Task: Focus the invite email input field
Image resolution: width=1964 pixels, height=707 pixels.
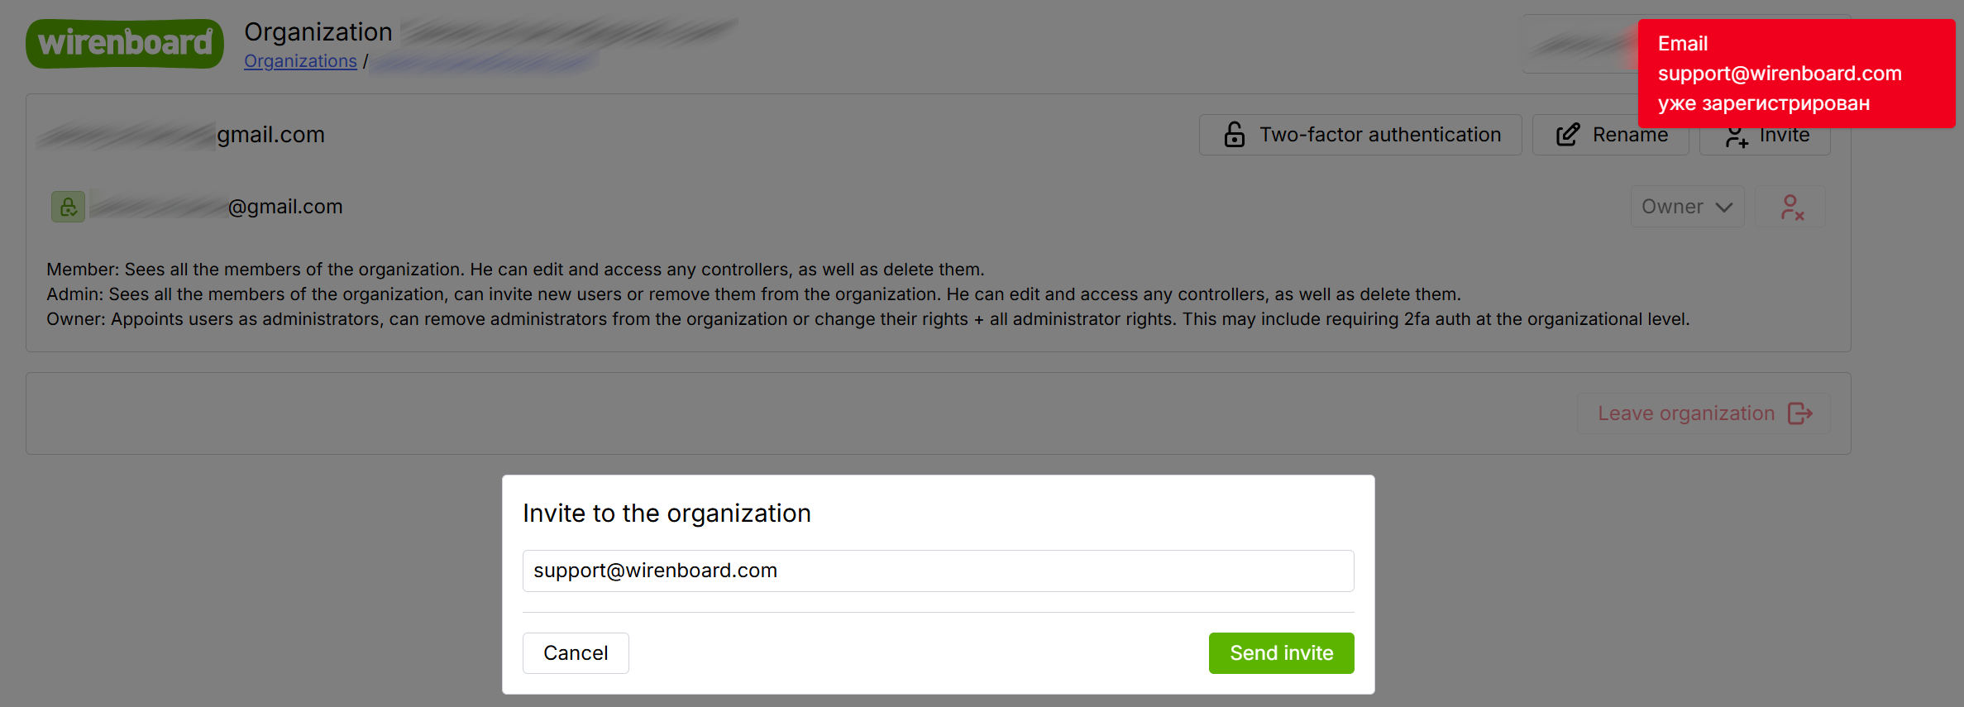Action: coord(938,571)
